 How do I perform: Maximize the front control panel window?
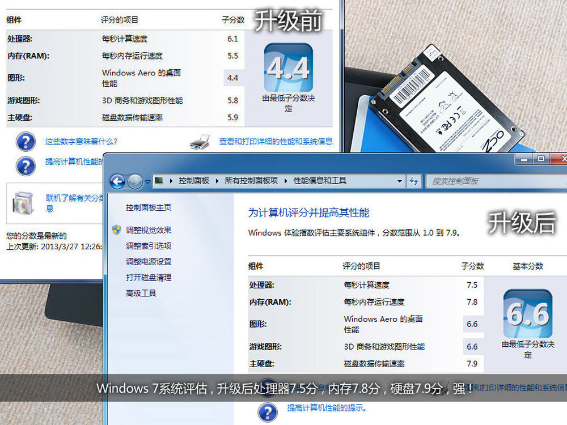pyautogui.click(x=541, y=159)
